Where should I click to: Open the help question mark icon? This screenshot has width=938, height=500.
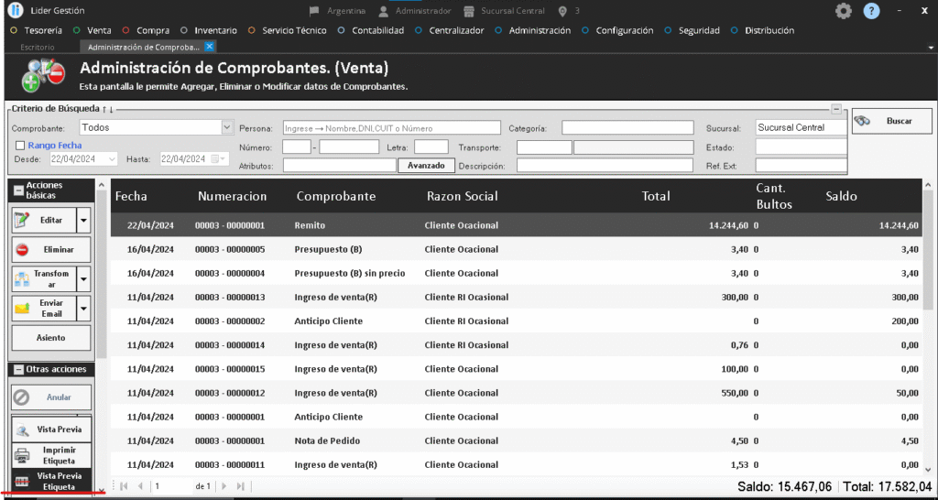(871, 11)
